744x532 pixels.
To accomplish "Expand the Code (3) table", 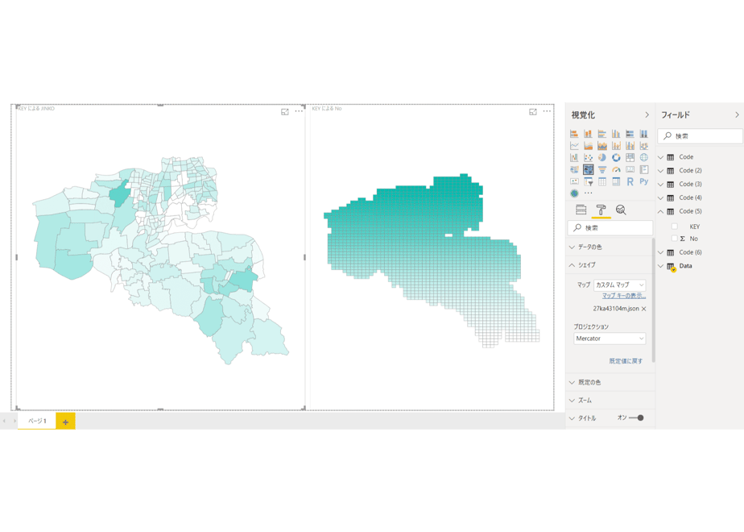I will tap(660, 185).
